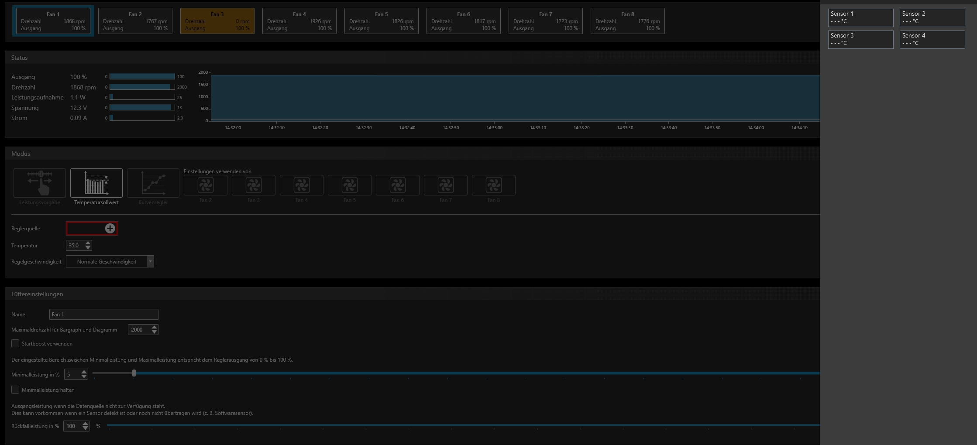The width and height of the screenshot is (977, 445).
Task: Use settings from Fan 6 icon
Action: click(398, 185)
